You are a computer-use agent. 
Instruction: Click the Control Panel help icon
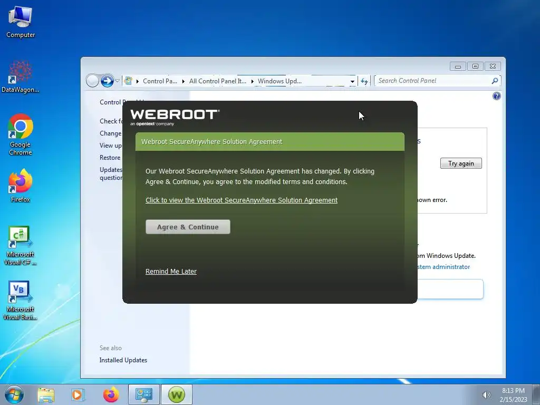(496, 96)
